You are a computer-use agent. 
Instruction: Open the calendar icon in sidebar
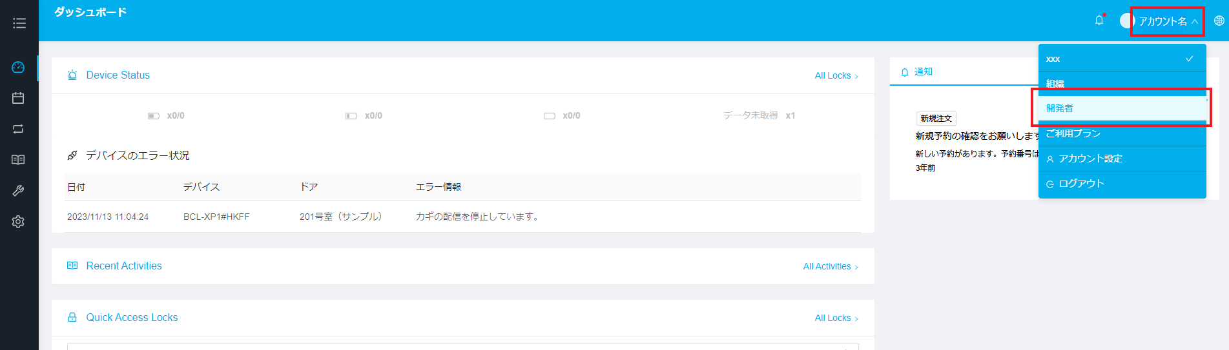pos(18,98)
